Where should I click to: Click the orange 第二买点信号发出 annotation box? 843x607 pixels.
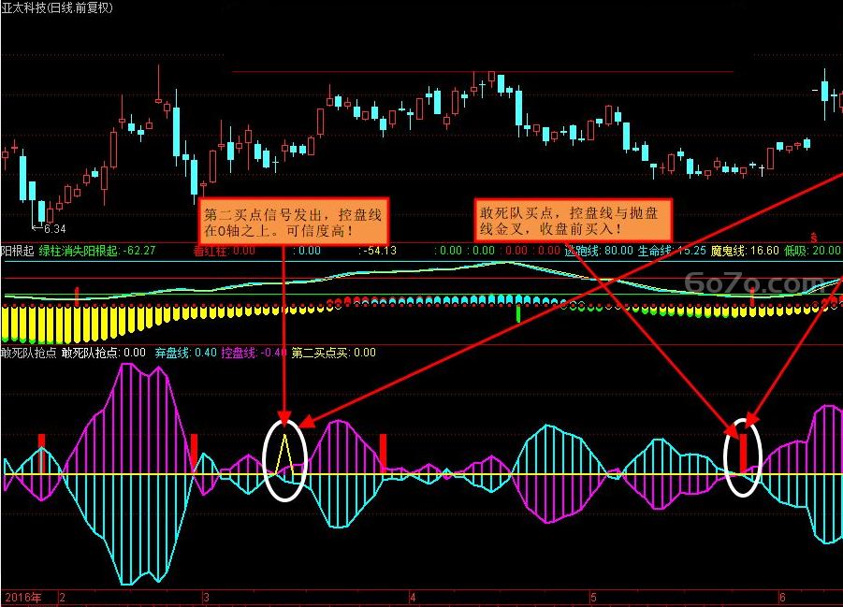[294, 222]
